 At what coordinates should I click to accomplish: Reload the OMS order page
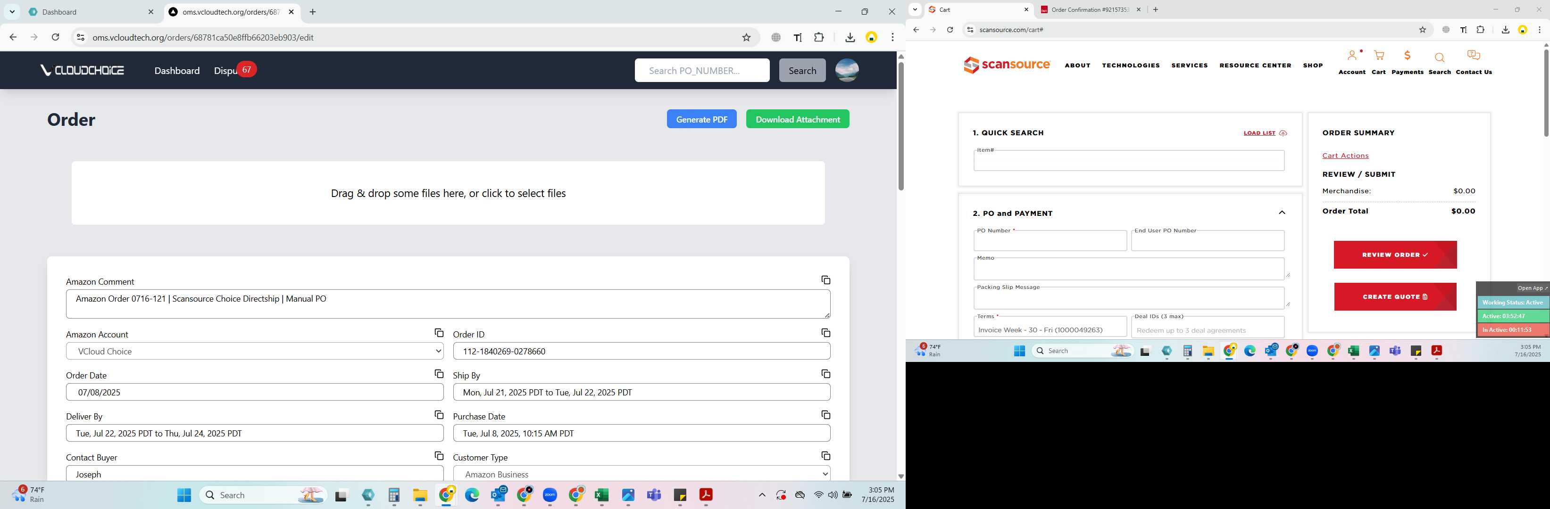click(55, 37)
